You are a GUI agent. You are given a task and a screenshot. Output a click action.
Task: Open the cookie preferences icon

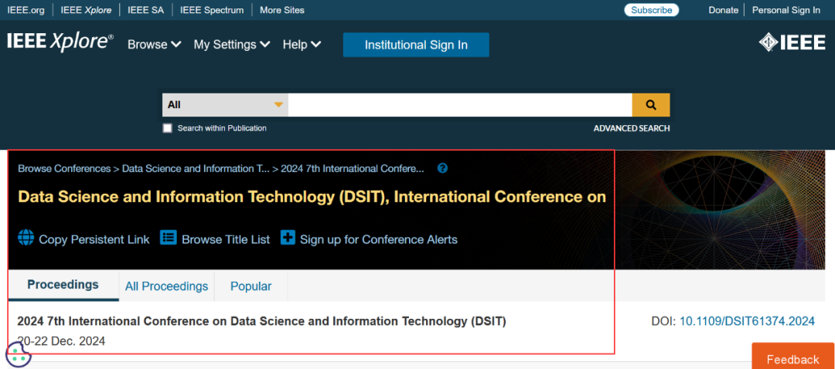[18, 354]
